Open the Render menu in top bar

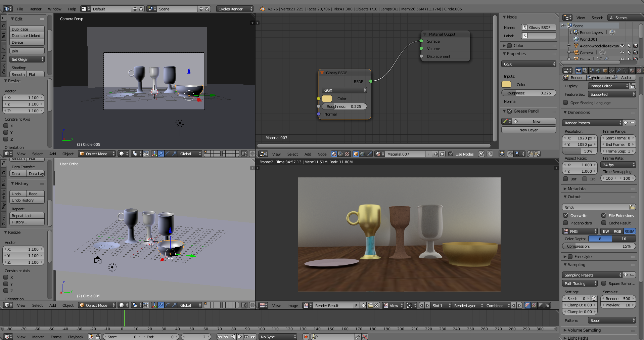(x=35, y=9)
